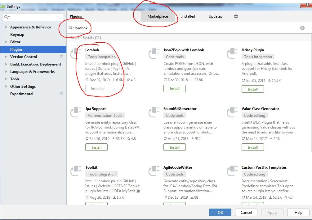
Task: Expand the Version Control section
Action: 6,57
